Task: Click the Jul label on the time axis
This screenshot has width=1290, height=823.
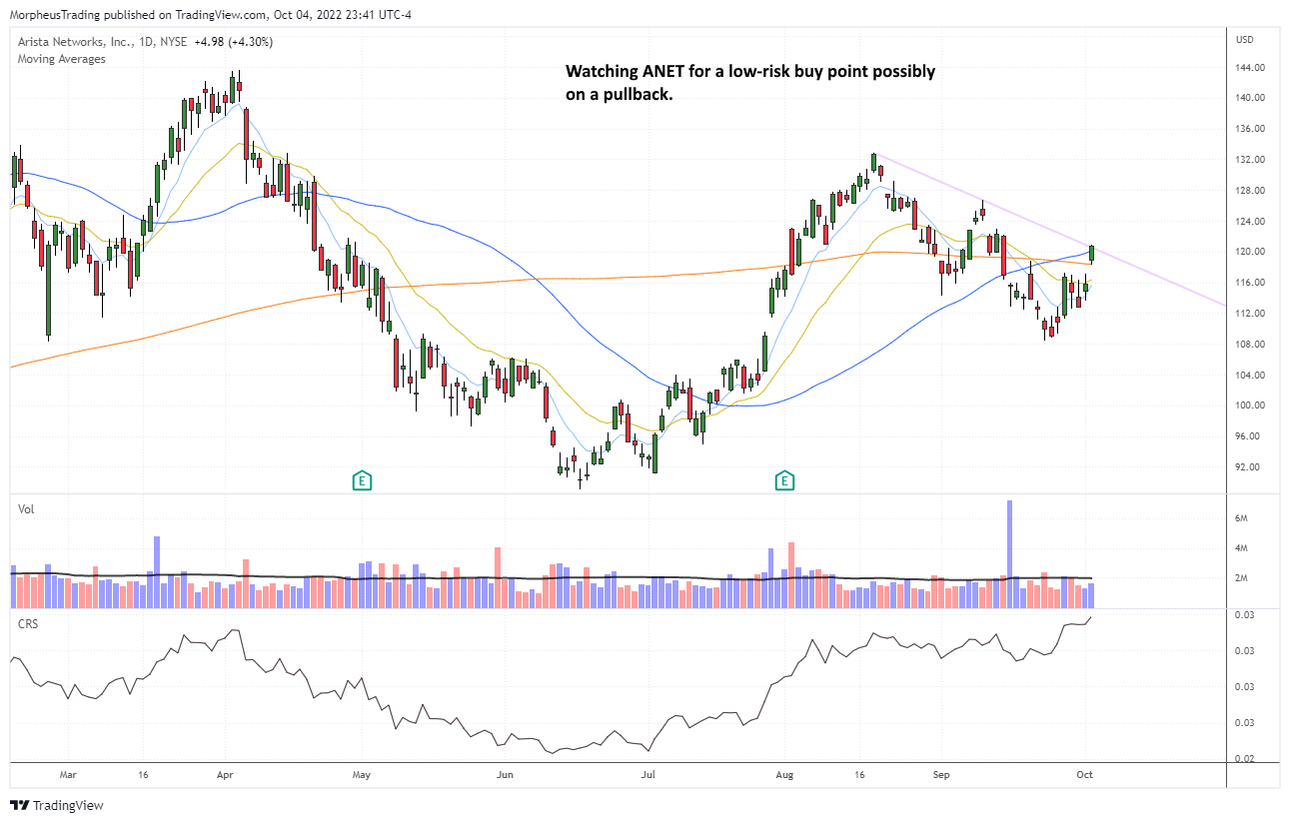Action: pos(647,774)
